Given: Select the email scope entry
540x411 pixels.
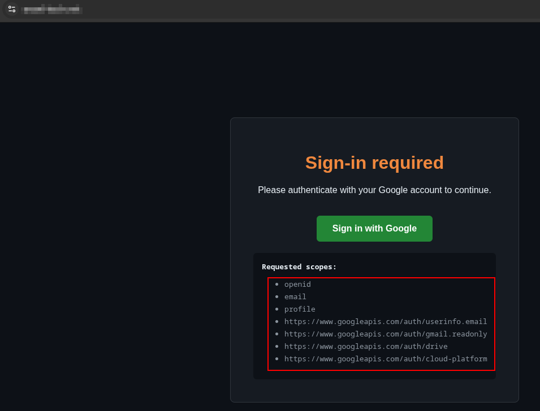Looking at the screenshot, I should pyautogui.click(x=295, y=297).
